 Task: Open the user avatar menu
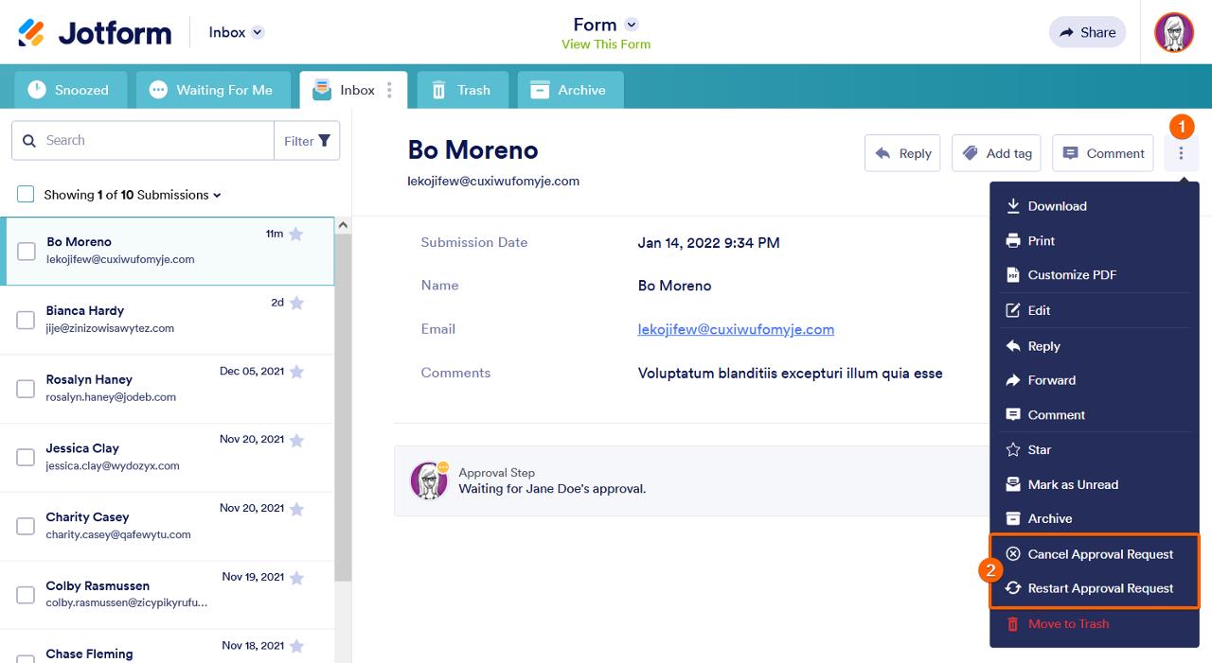coord(1174,32)
